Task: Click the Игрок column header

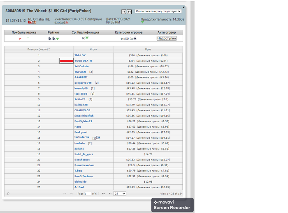Action: (x=93, y=49)
